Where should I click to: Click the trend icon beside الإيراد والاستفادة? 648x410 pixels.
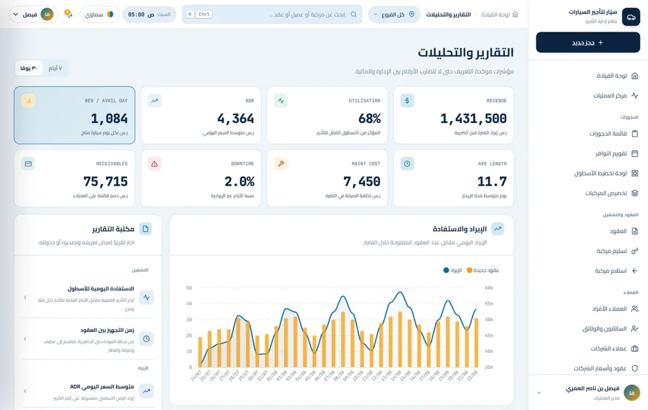pyautogui.click(x=498, y=229)
